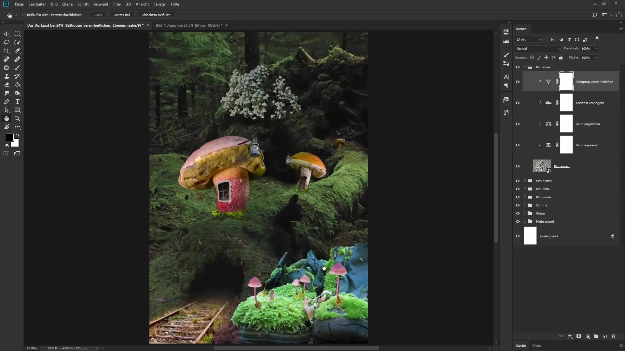
Task: Open the Datei menu
Action: pyautogui.click(x=19, y=4)
